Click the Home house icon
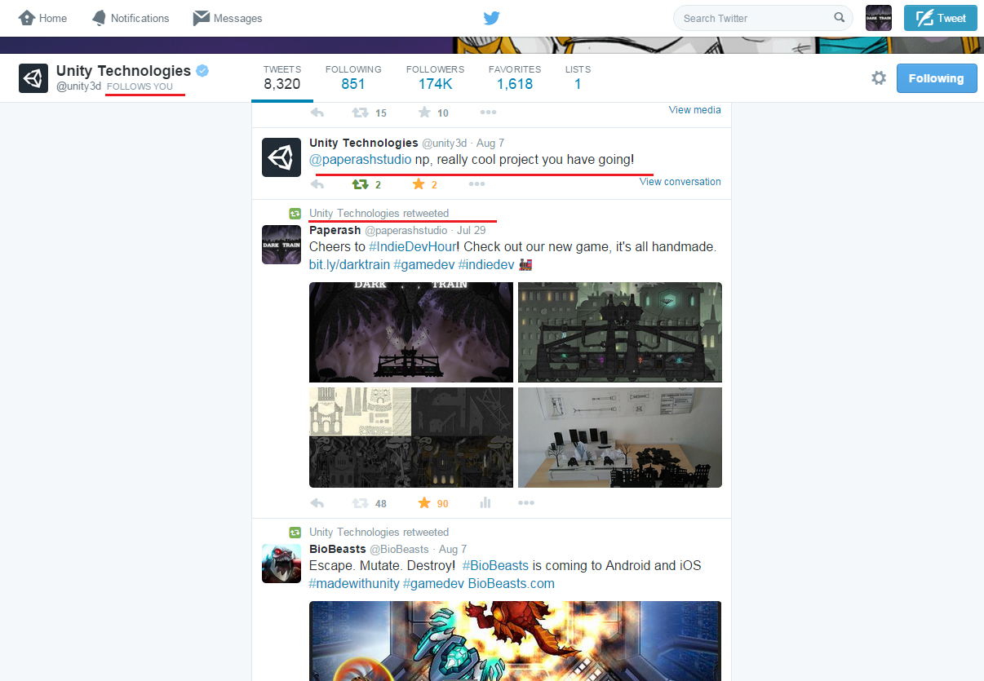Screen dimensions: 984x681 [27, 18]
